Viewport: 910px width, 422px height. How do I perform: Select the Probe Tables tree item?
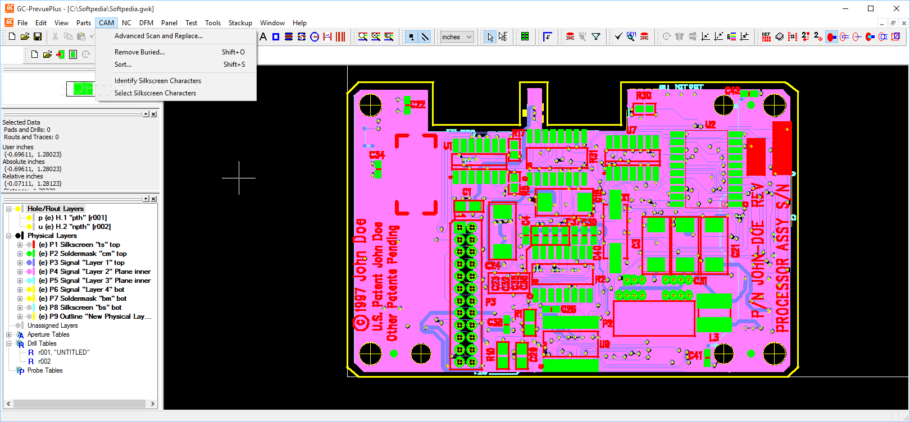coord(45,370)
